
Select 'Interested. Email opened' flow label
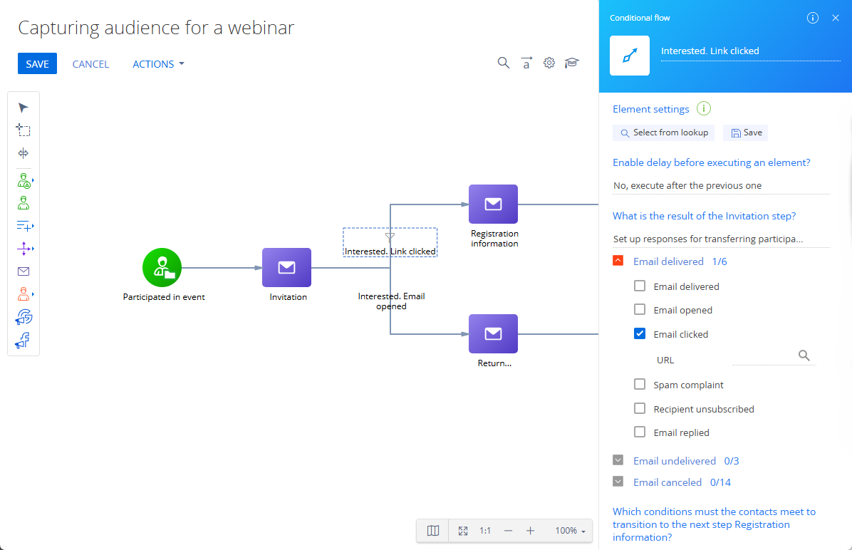coord(391,301)
